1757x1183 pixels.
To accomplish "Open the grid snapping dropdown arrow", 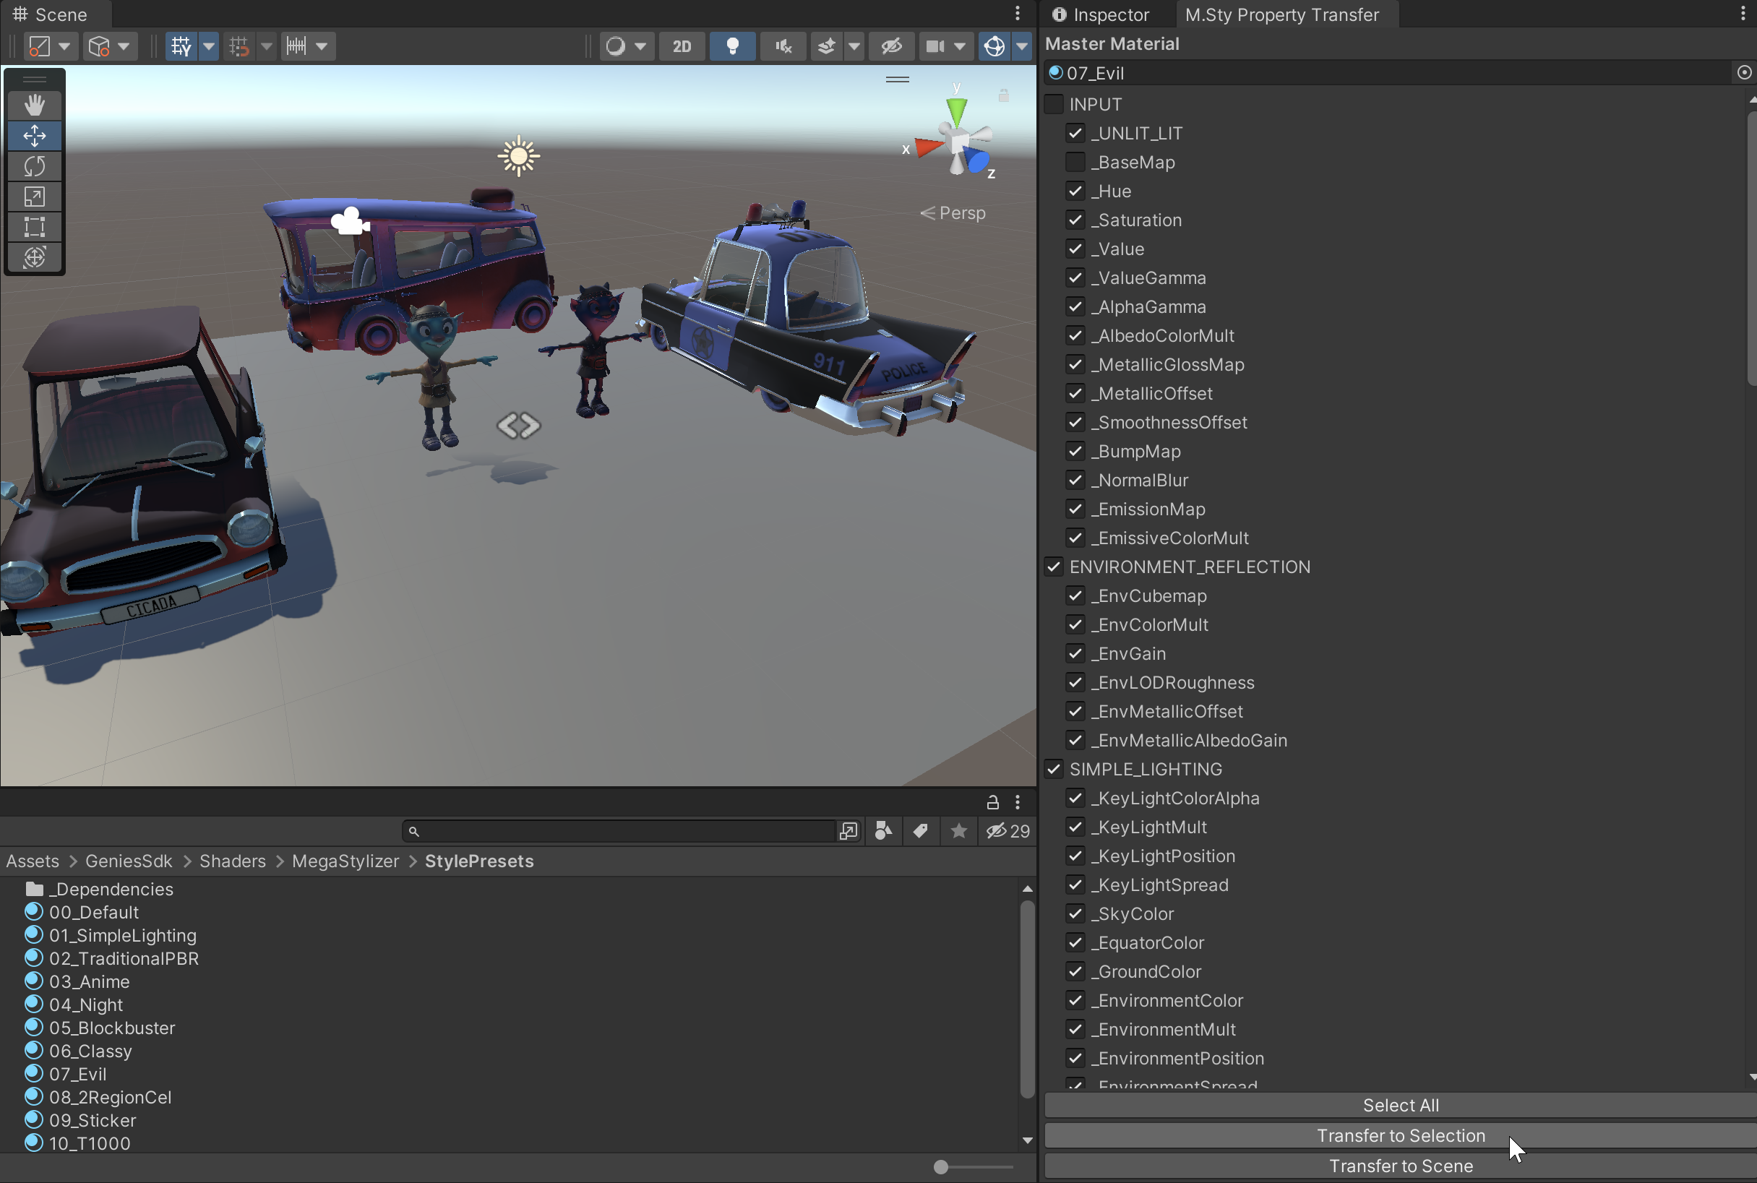I will click(266, 46).
